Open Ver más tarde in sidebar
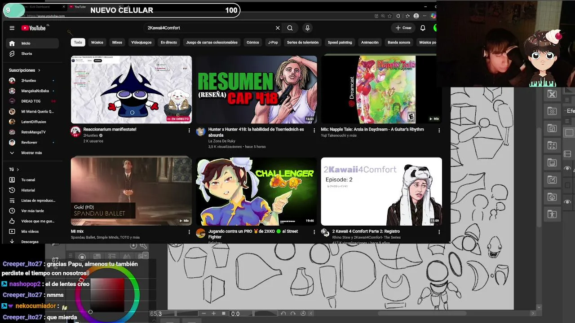The image size is (575, 323). tap(32, 211)
